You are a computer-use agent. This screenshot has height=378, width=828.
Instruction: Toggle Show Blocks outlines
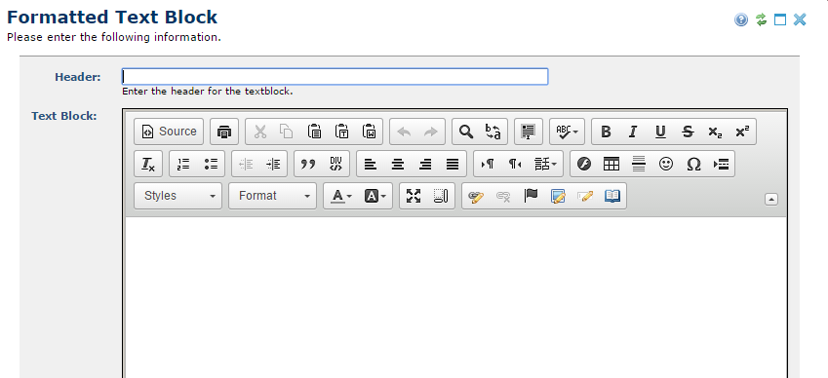pyautogui.click(x=441, y=196)
